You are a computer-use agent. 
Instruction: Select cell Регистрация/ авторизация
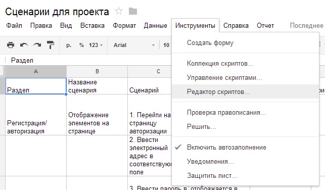click(36, 115)
